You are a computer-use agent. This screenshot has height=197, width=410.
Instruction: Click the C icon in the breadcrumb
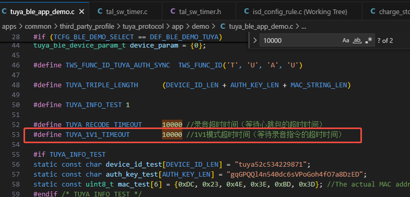[x=223, y=27]
